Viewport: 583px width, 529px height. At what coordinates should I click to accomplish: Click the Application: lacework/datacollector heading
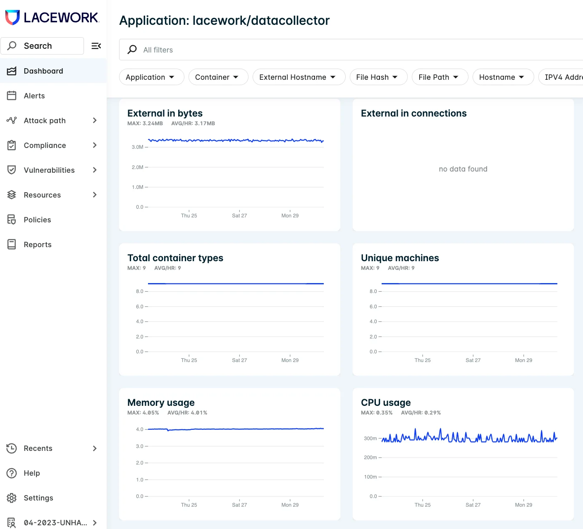(225, 20)
